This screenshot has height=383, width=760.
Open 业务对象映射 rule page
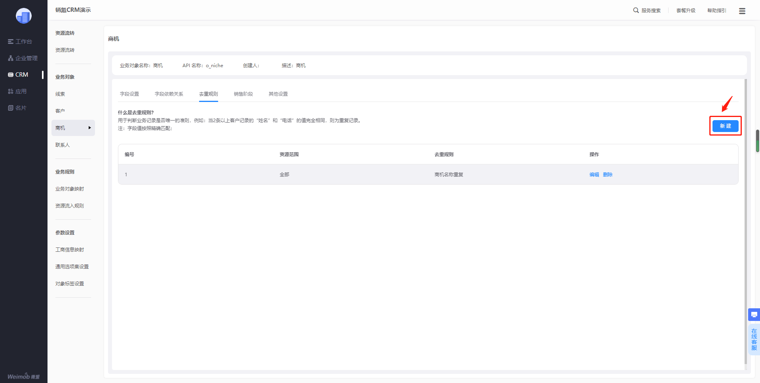click(x=70, y=189)
